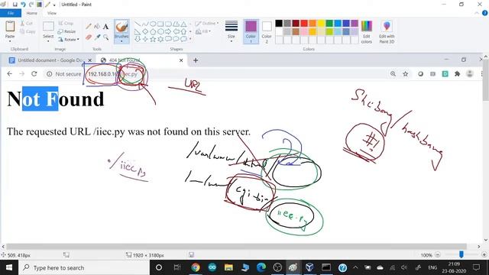The image size is (489, 275).
Task: Click the Resize button
Action: tap(67, 31)
